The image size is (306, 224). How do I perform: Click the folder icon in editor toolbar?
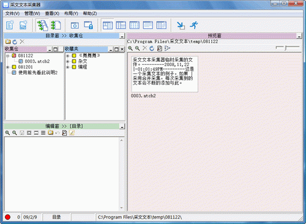coord(50,133)
